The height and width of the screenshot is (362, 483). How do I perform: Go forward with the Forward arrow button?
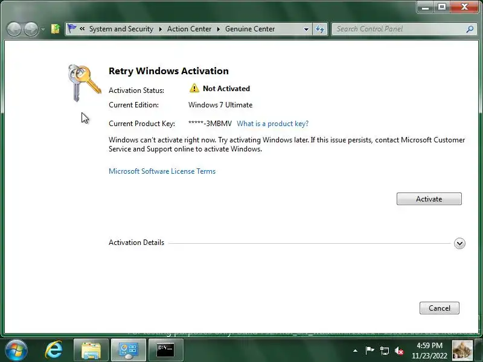click(x=31, y=29)
